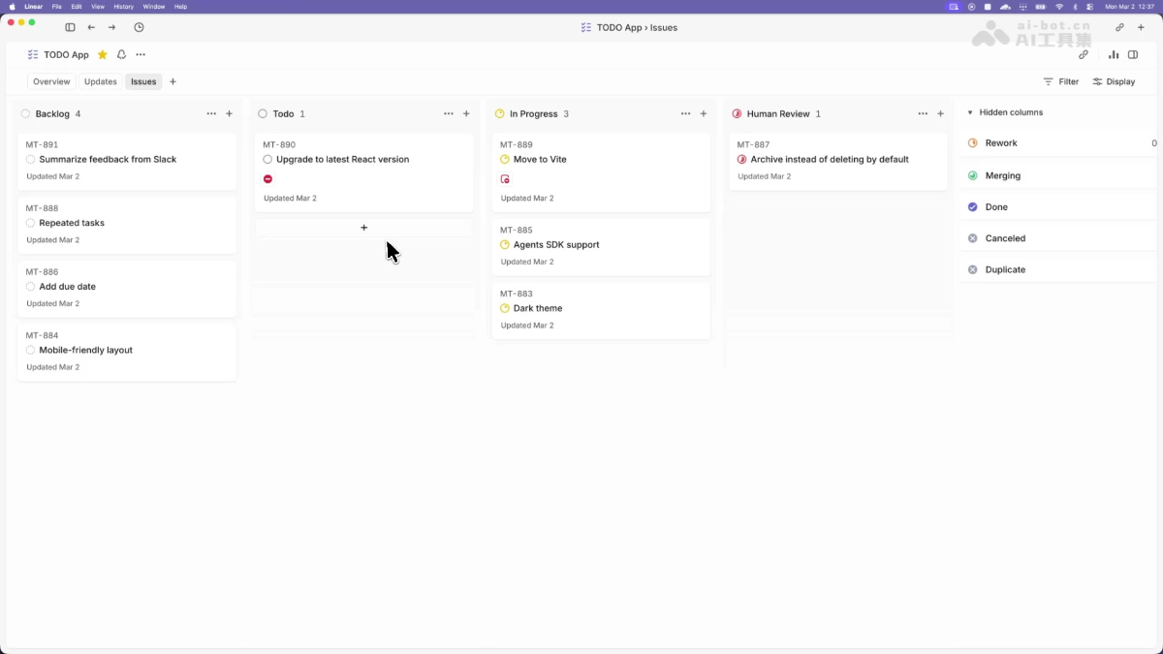
Task: Open In Progress column more options menu
Action: [x=685, y=113]
